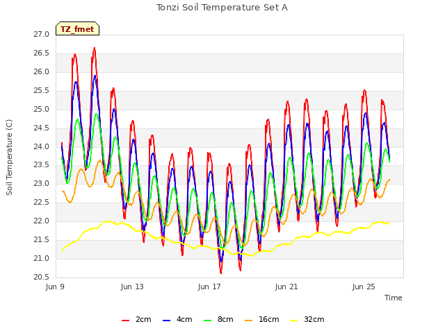Click the chart title Tonzi Soil Temperature Set A
The image size is (445, 333).
point(222,8)
